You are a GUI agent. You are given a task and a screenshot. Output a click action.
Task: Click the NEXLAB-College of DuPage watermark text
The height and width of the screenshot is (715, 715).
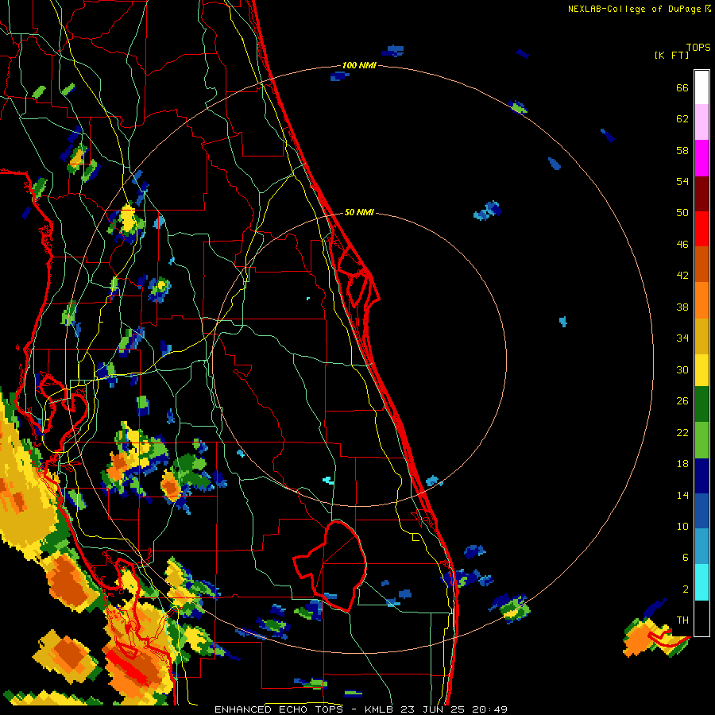pyautogui.click(x=639, y=9)
